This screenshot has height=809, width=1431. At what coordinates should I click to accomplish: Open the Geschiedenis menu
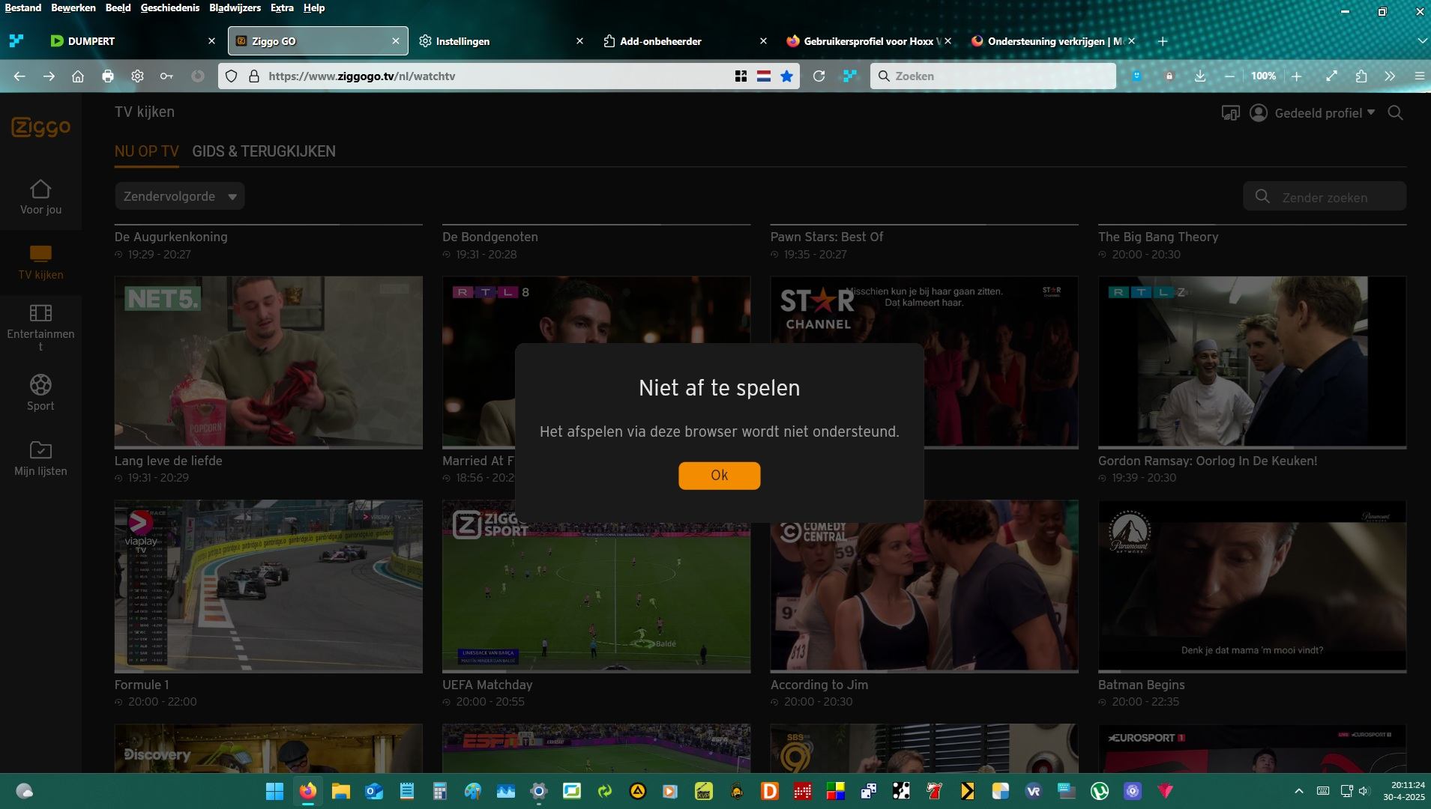coord(170,7)
